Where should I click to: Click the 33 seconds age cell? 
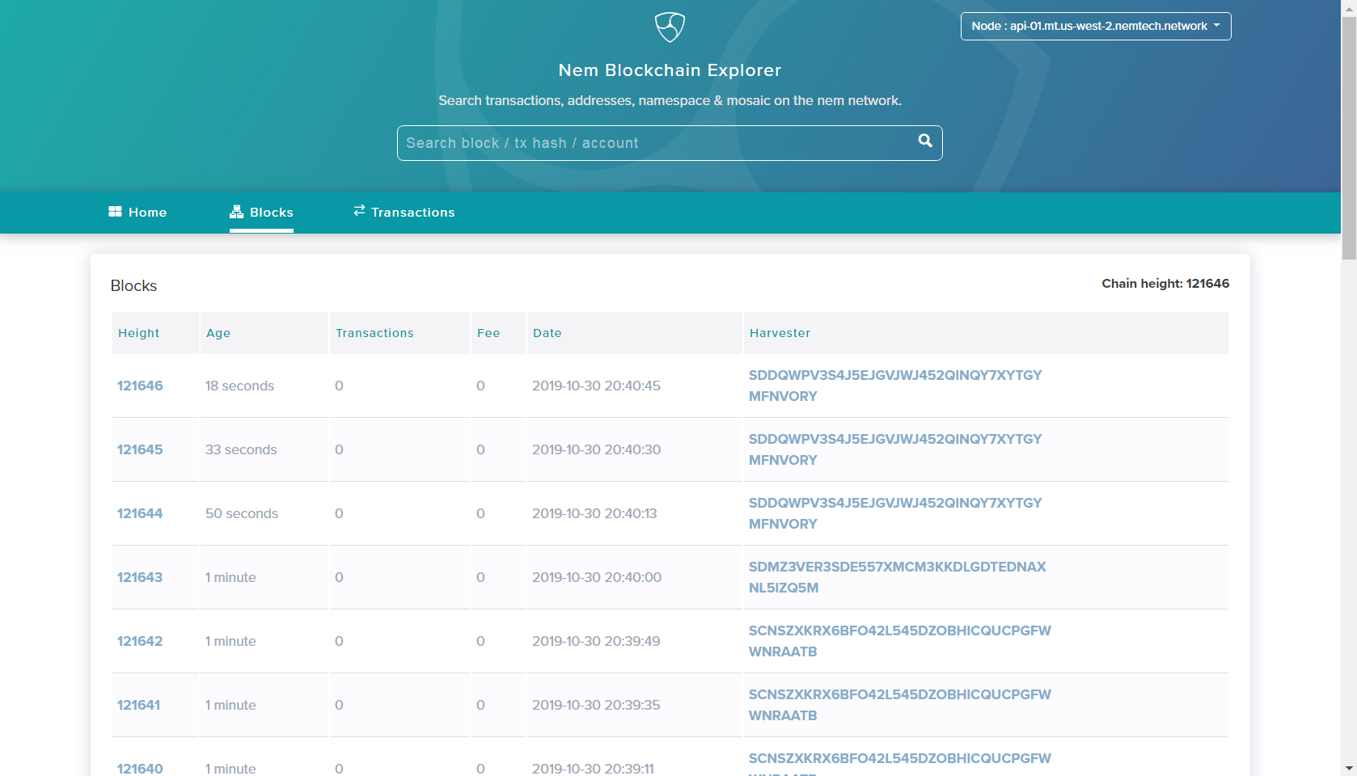241,449
